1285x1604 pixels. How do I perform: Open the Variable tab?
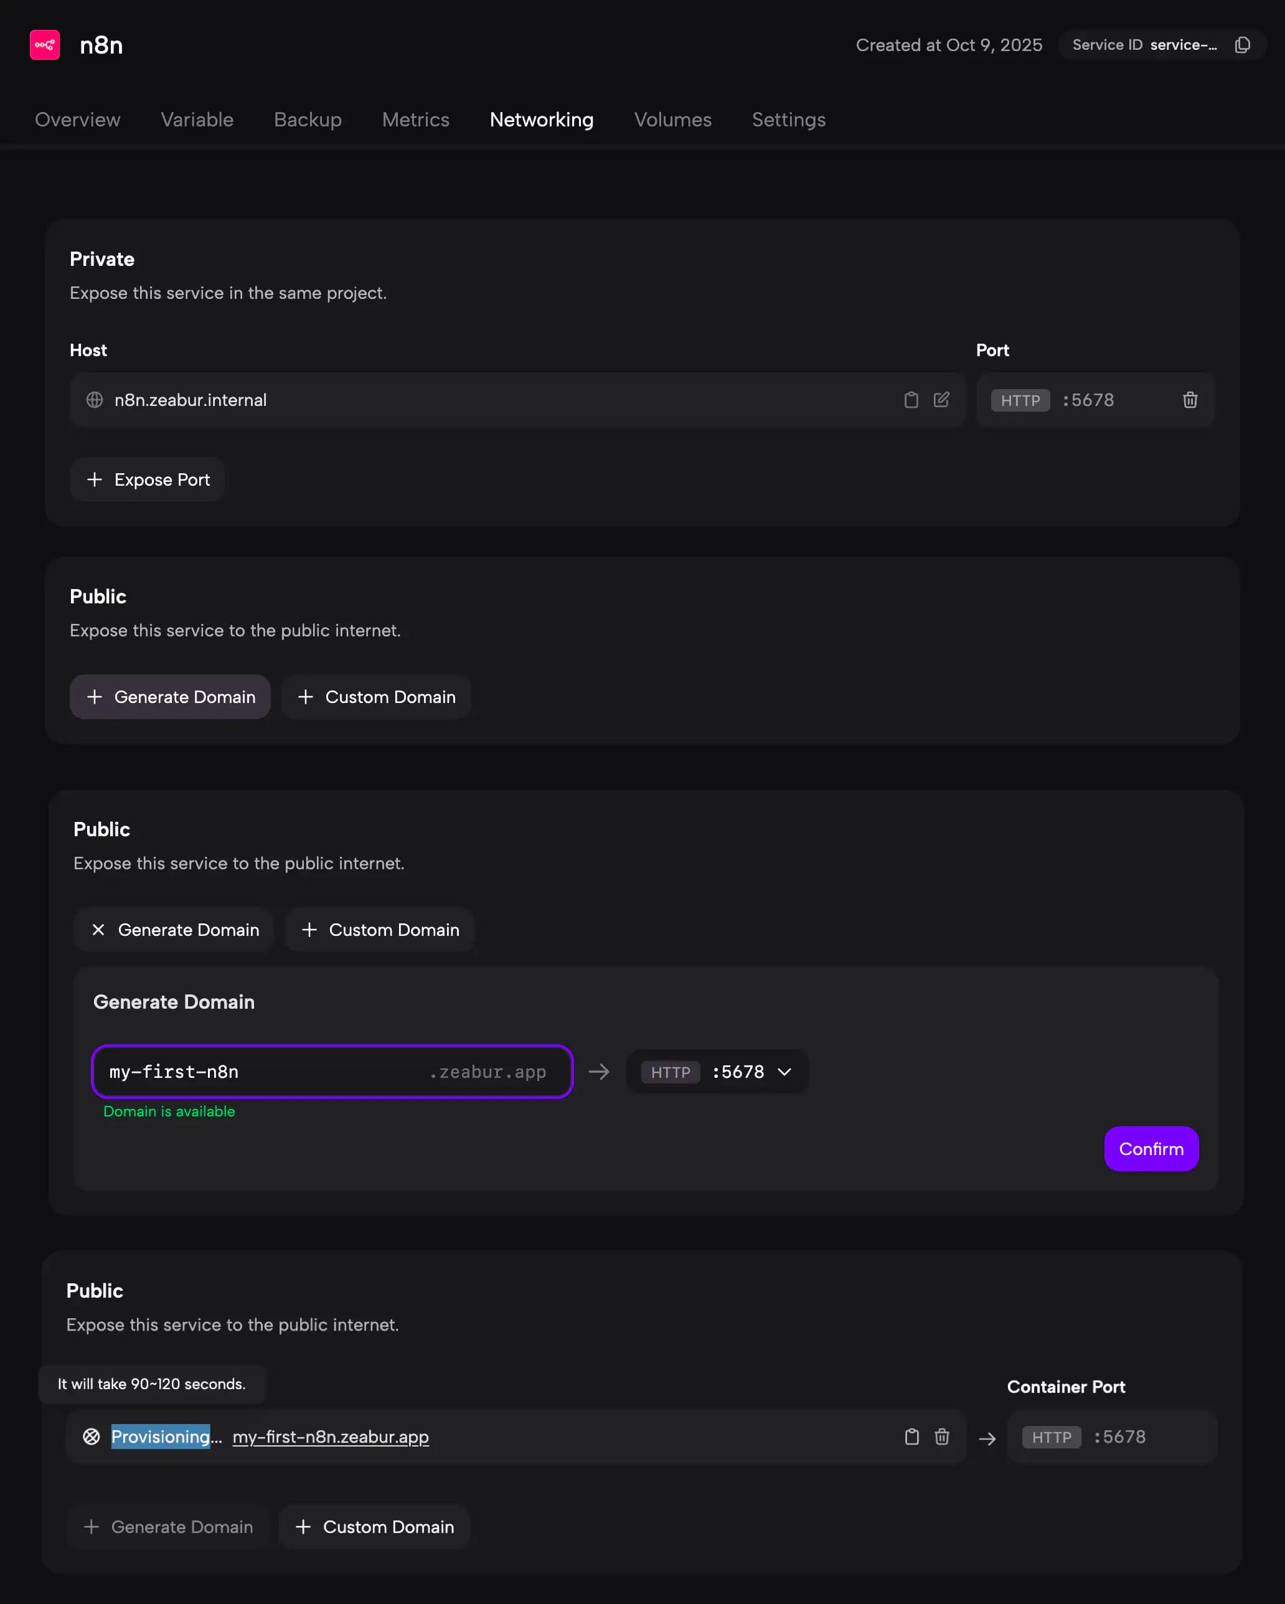click(x=197, y=120)
